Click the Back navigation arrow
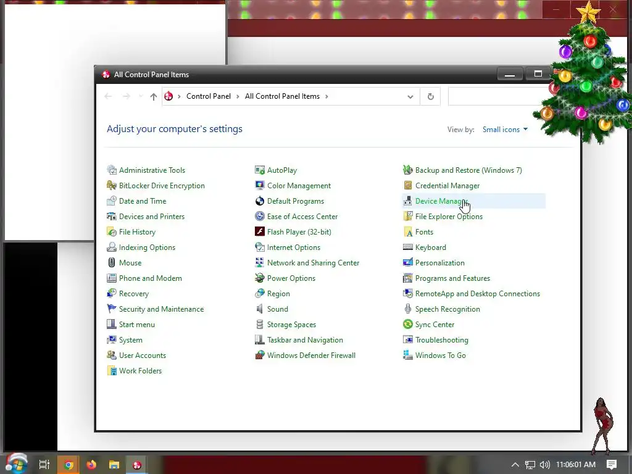The width and height of the screenshot is (632, 474). 108,96
